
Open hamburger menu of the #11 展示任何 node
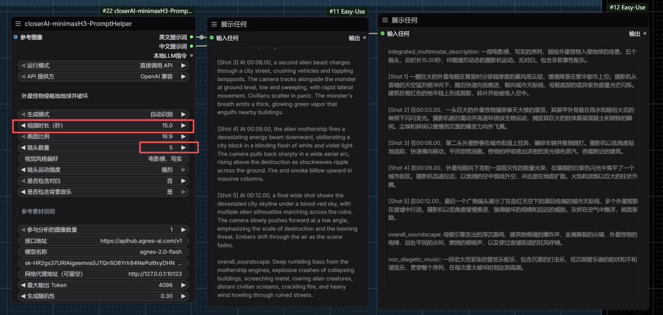coord(214,25)
